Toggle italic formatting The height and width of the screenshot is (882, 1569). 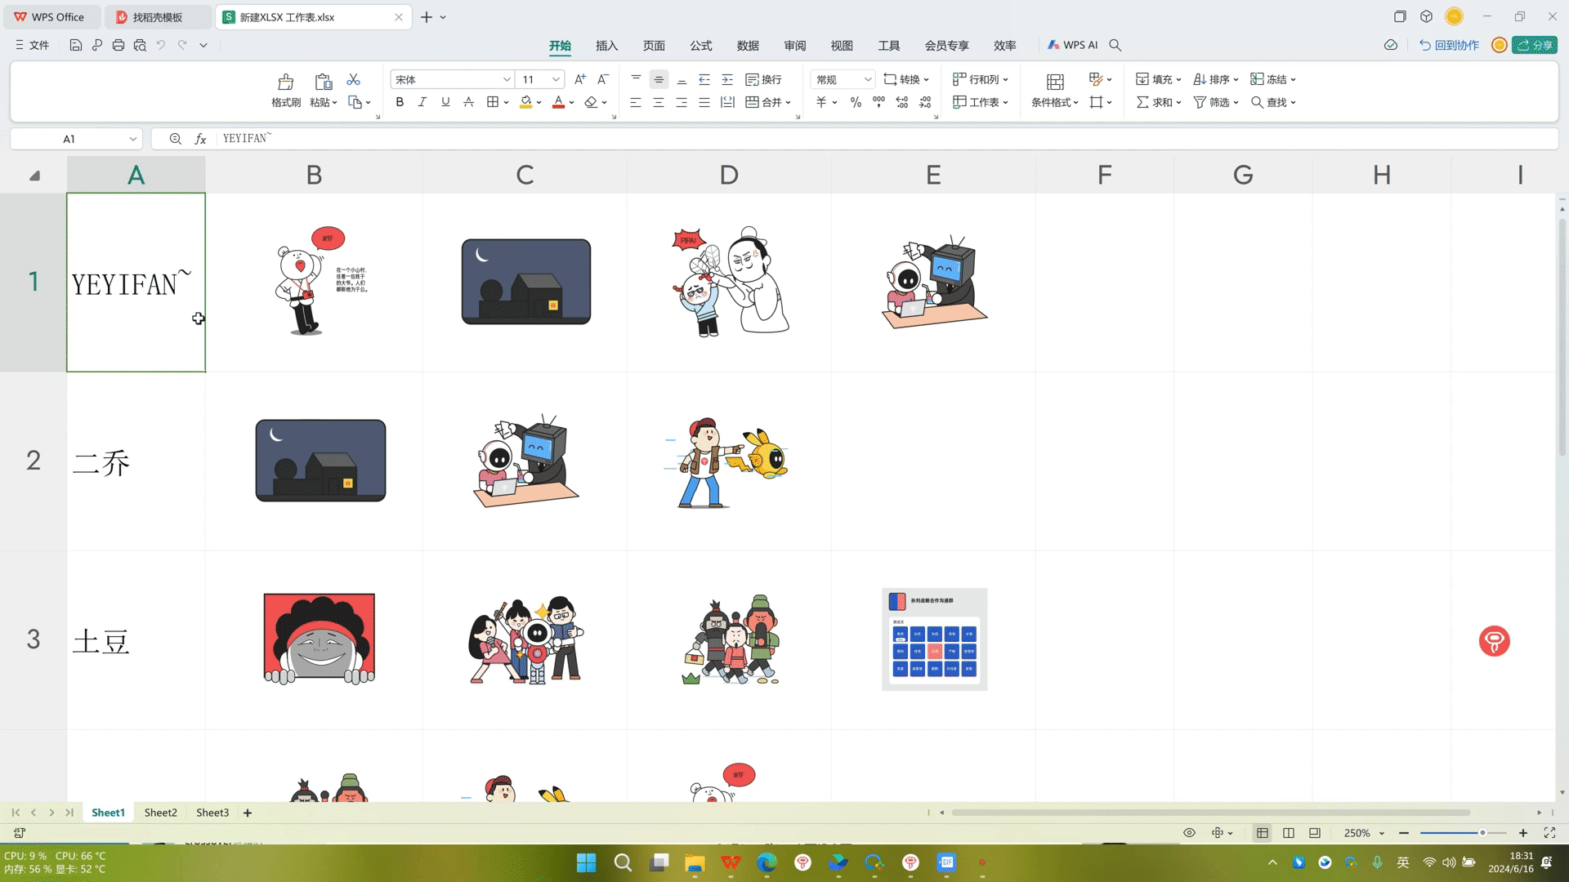point(422,102)
